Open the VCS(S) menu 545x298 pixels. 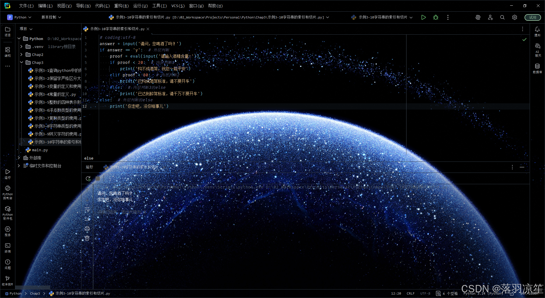tap(178, 6)
